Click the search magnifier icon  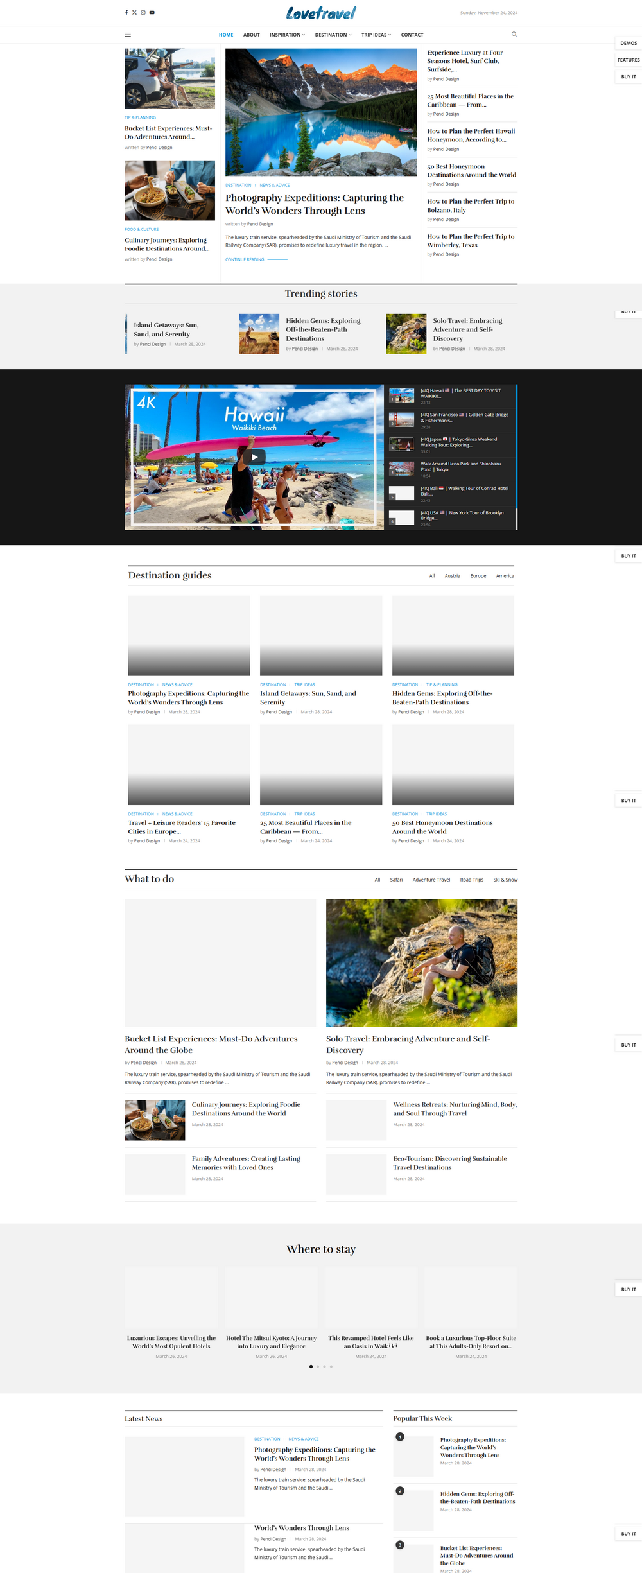(514, 35)
